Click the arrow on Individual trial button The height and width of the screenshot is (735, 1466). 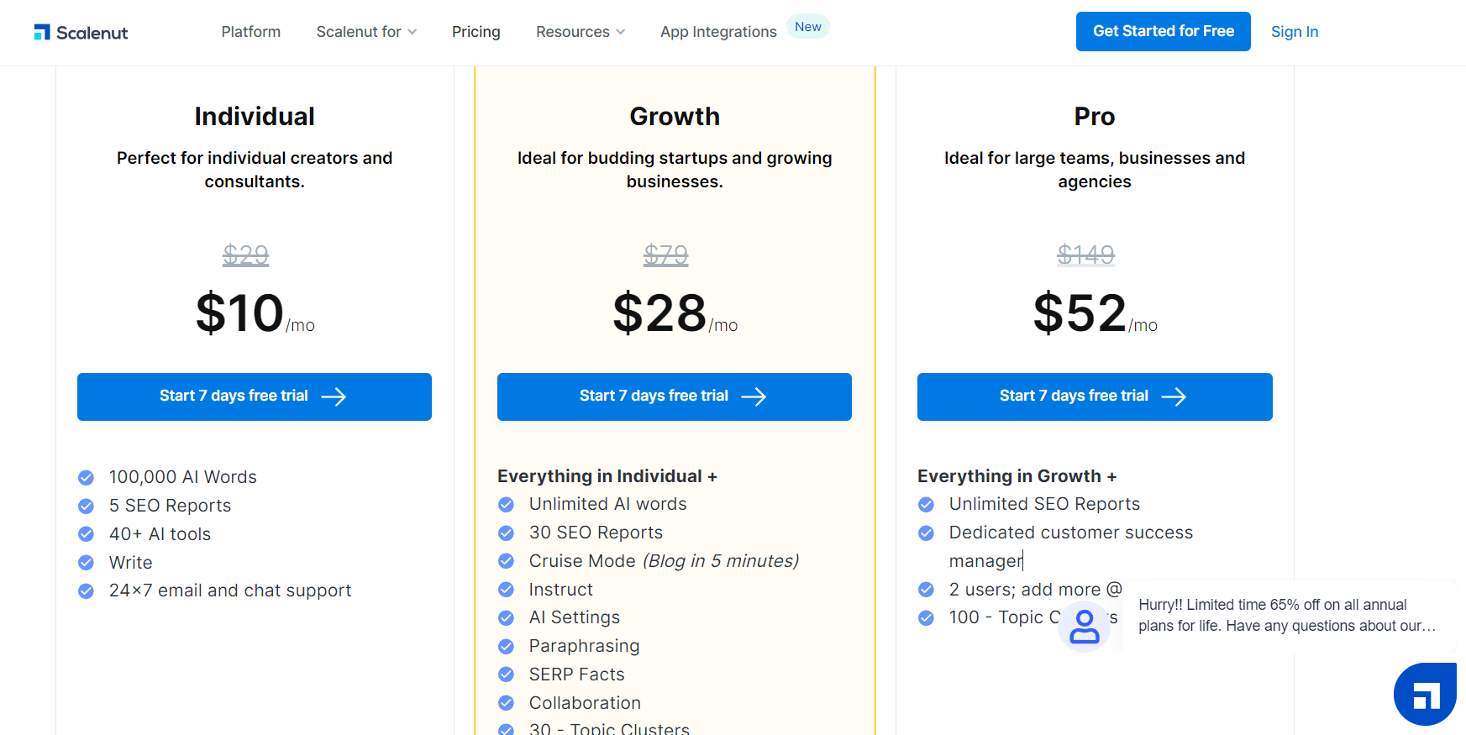[x=334, y=396]
